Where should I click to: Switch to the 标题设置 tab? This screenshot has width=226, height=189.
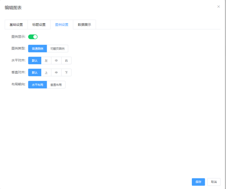(39, 25)
